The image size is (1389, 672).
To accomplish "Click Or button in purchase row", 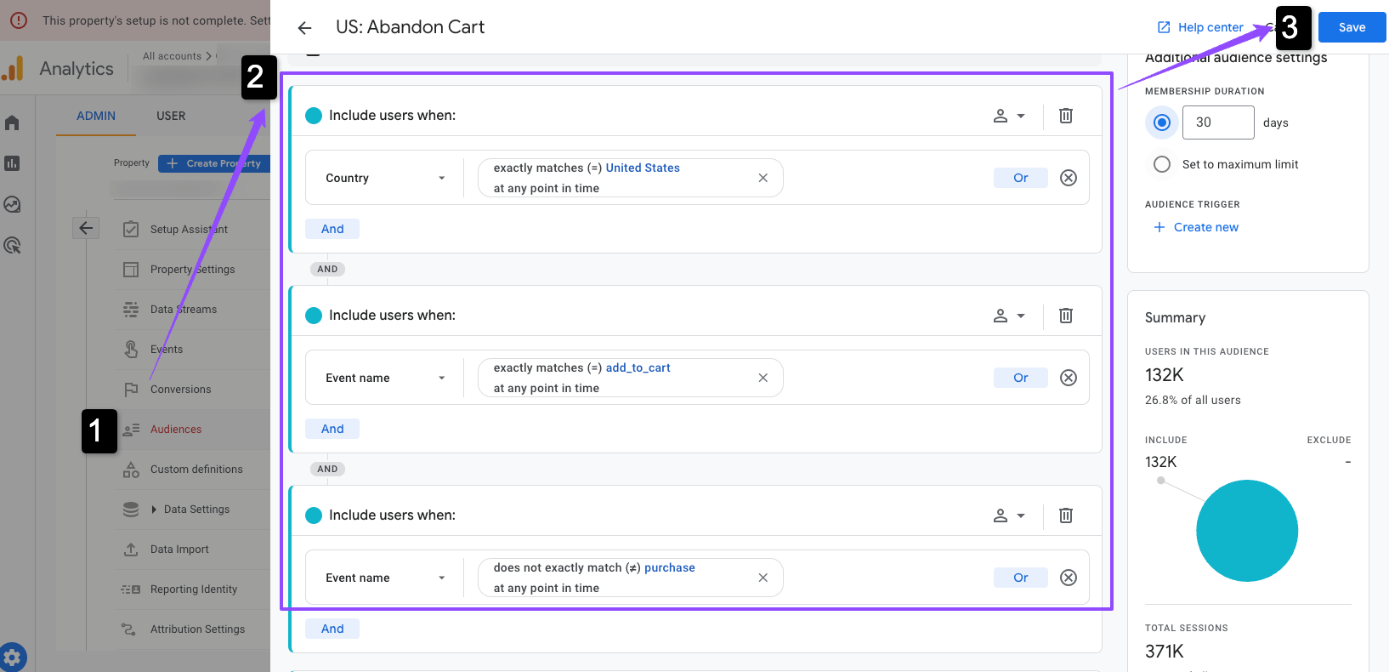I will click(1021, 578).
